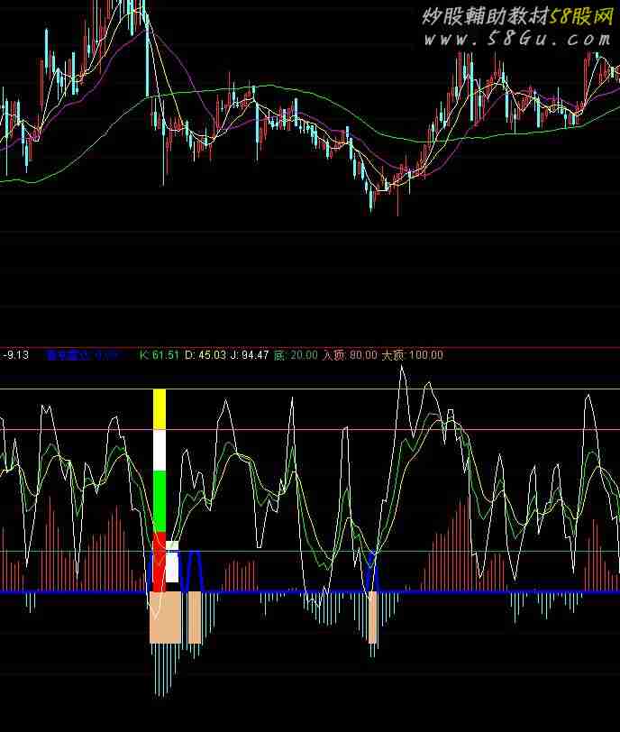Click the 大顶: 100.00 level label
The image size is (620, 732).
click(413, 355)
